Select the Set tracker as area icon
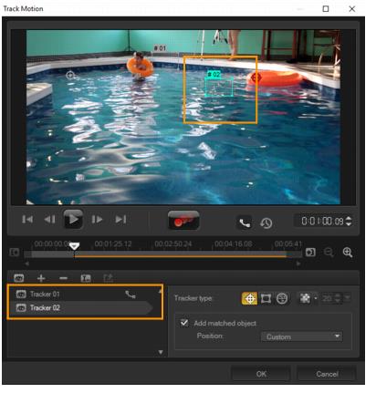The width and height of the screenshot is (376, 393). click(266, 298)
